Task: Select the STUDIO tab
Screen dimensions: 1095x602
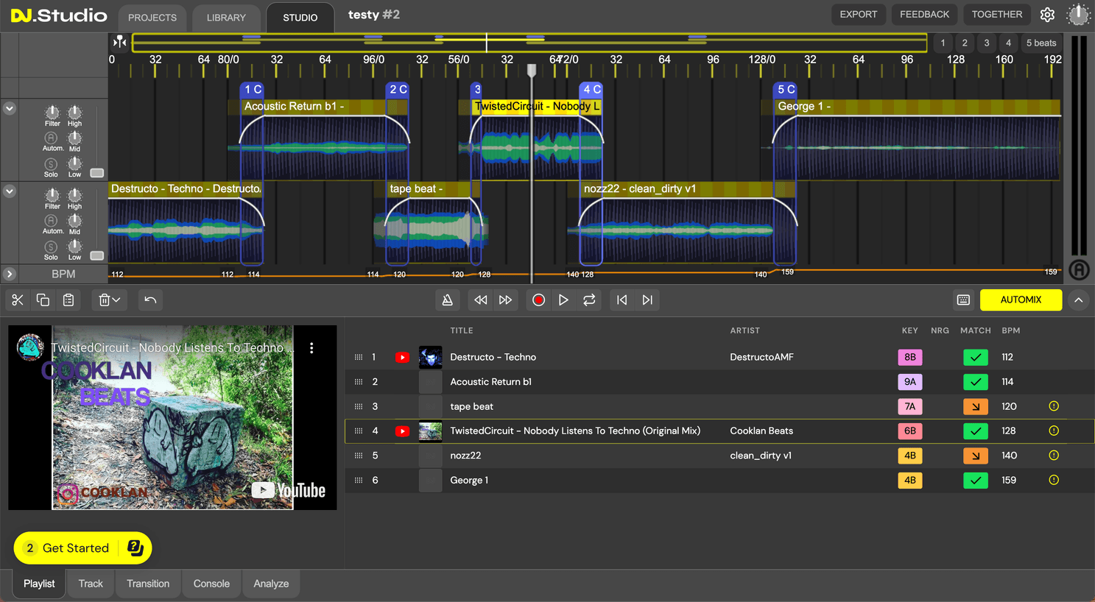Action: click(300, 18)
